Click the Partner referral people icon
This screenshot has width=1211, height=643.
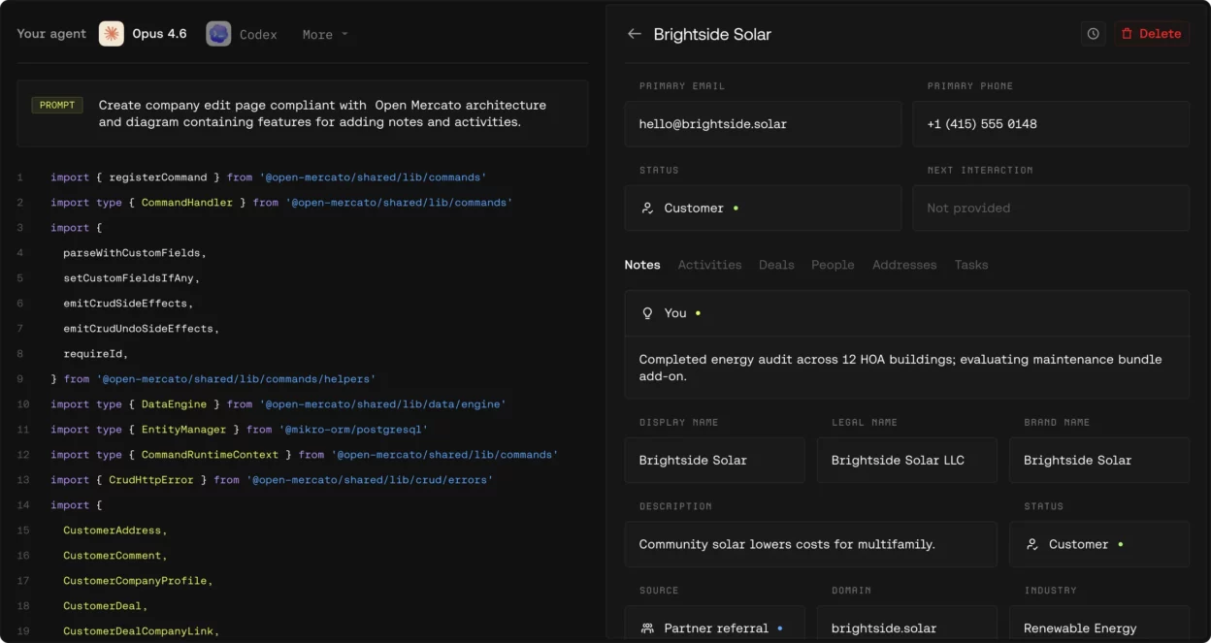point(648,628)
